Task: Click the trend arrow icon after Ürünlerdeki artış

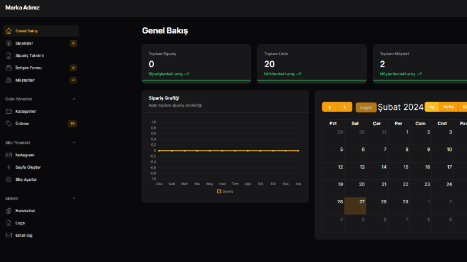Action: (x=299, y=74)
